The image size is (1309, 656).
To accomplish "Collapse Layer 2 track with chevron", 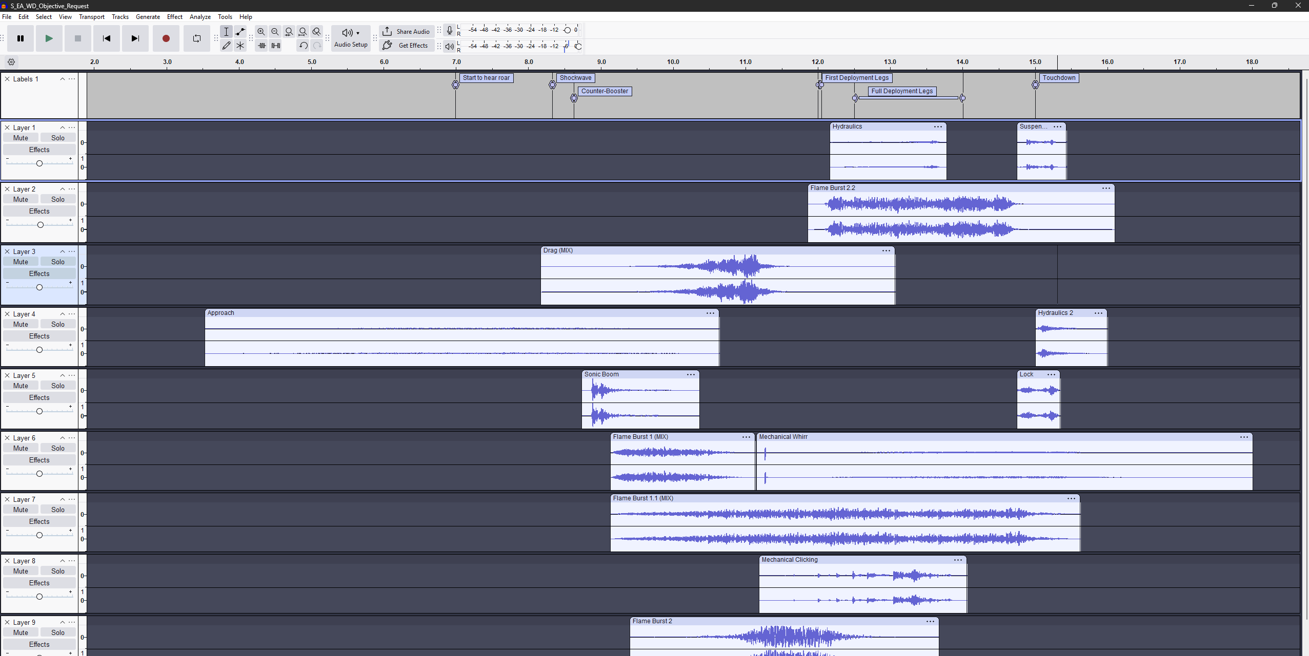I will (x=62, y=189).
